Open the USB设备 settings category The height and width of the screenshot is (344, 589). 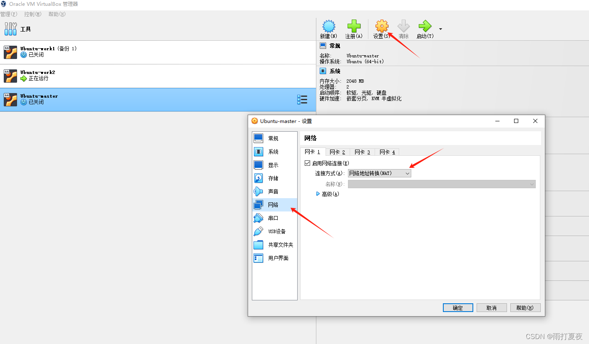click(x=275, y=231)
